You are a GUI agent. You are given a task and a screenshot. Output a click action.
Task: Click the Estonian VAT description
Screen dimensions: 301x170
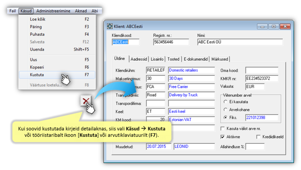point(192,120)
